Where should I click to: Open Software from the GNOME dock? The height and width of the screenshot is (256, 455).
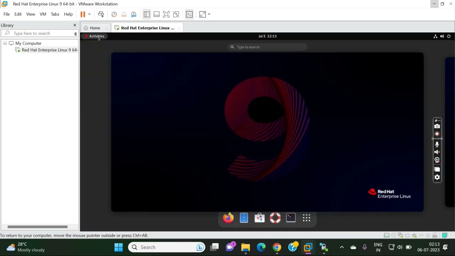pyautogui.click(x=259, y=218)
